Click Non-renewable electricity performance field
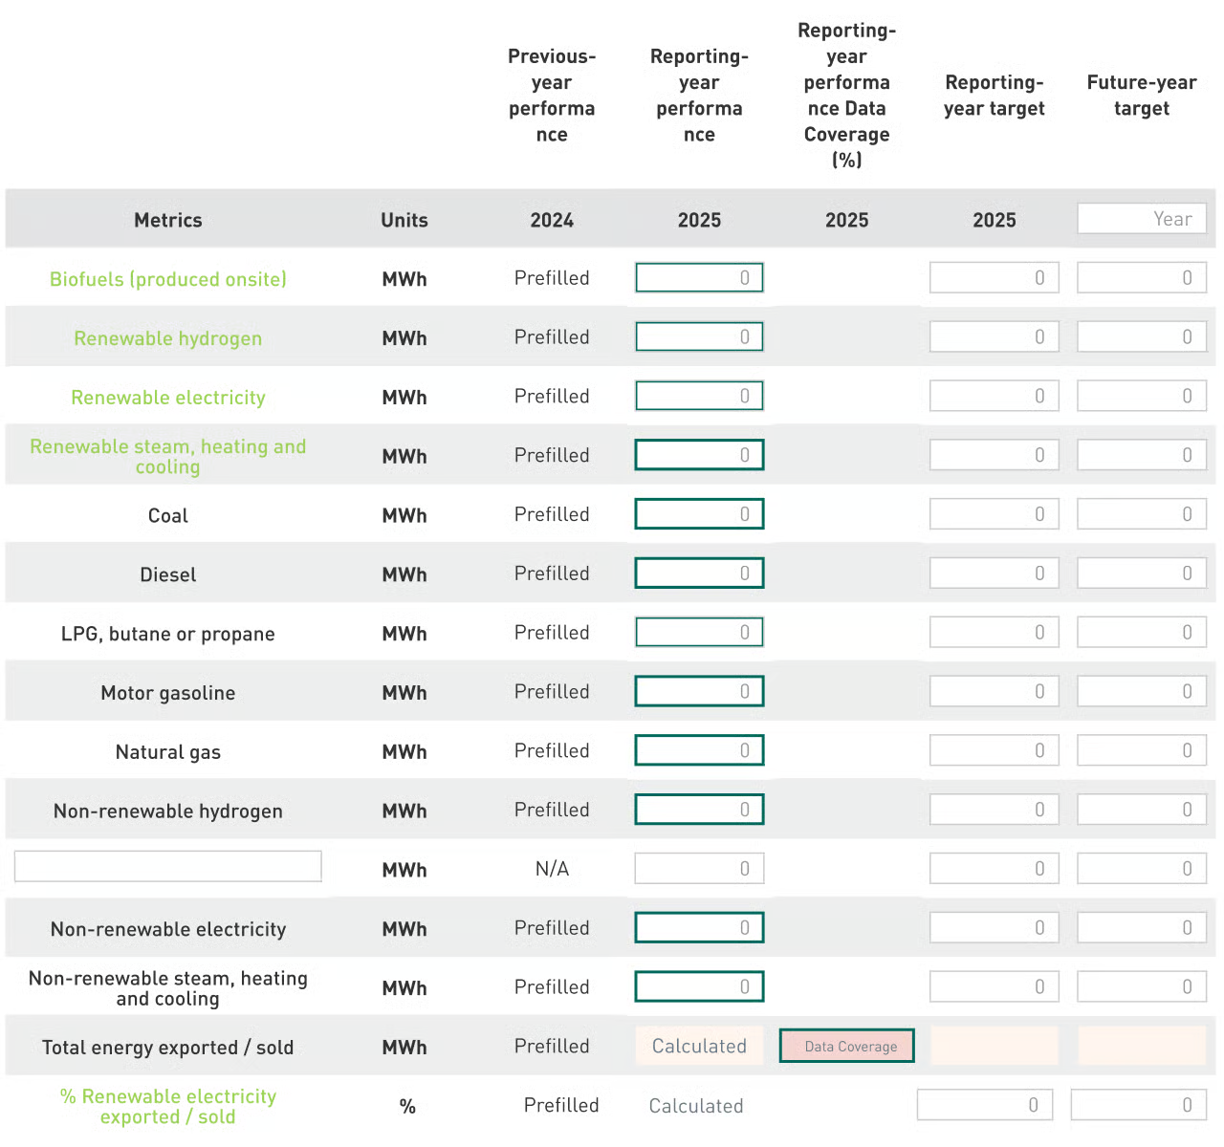This screenshot has height=1147, width=1224. pos(699,928)
